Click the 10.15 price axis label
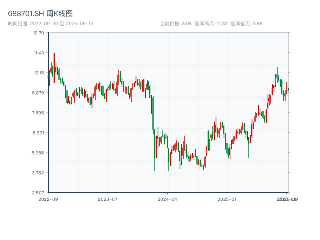The height and width of the screenshot is (240, 320). pos(39,72)
